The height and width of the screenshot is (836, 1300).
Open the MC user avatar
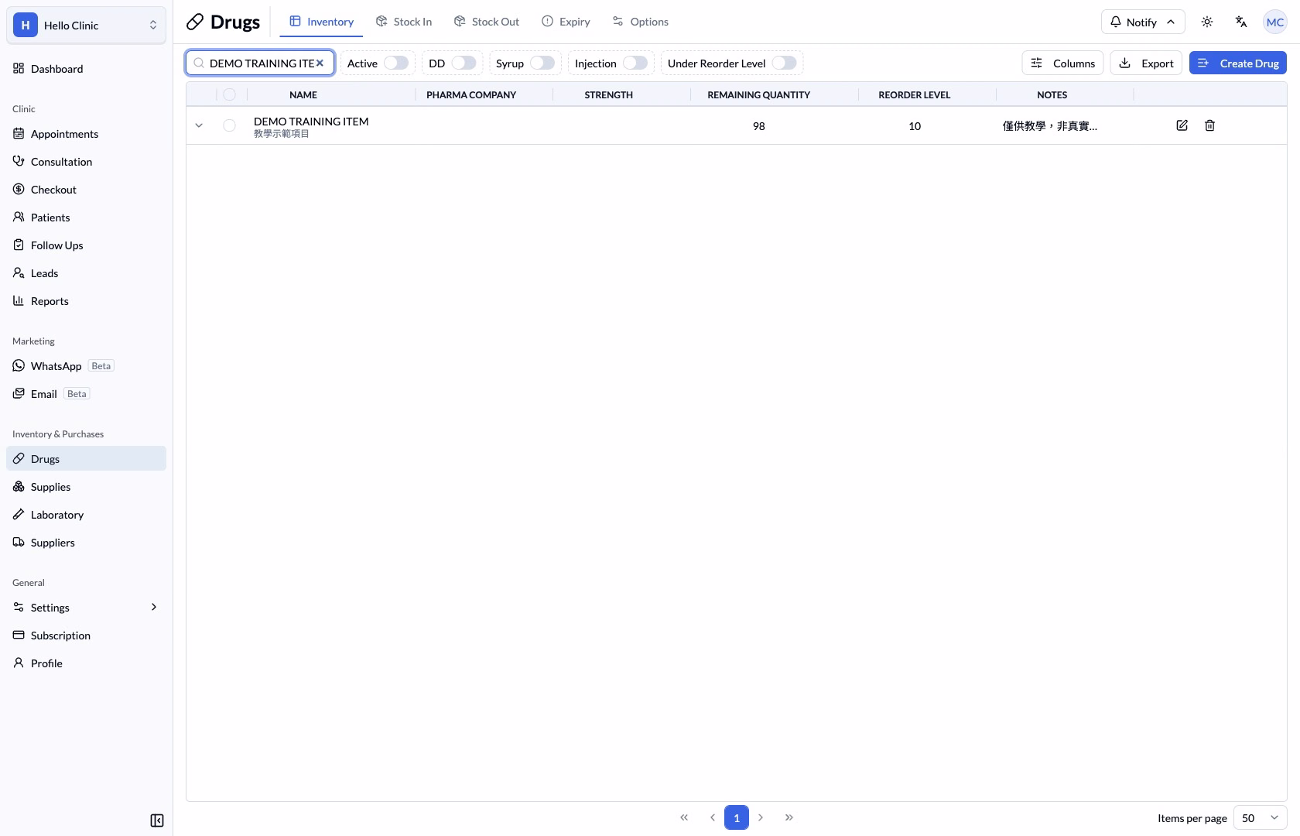[1274, 22]
